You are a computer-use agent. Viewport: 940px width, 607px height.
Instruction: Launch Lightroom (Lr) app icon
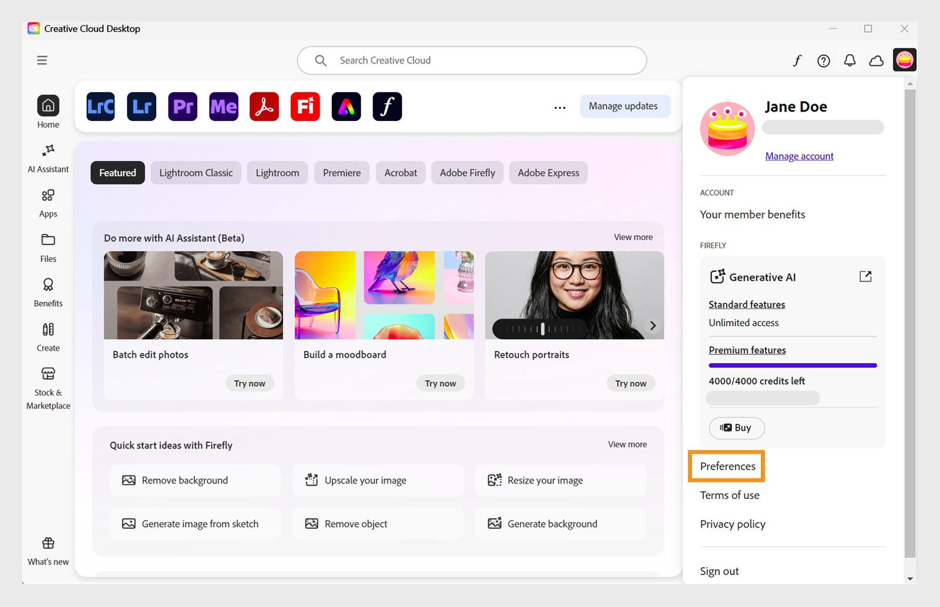tap(142, 106)
